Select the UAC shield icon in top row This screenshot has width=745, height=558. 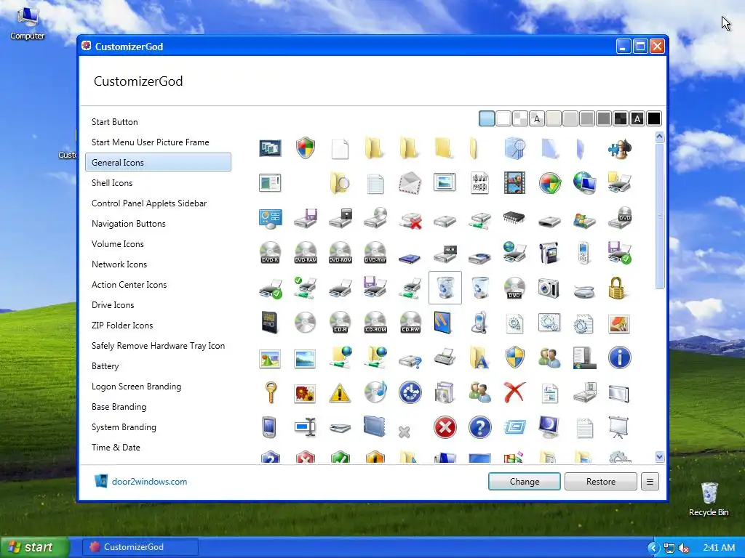pos(306,148)
